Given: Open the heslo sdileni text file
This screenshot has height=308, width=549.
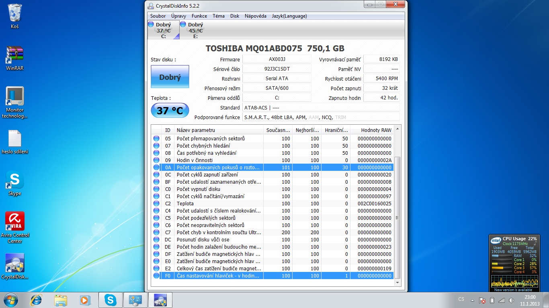Looking at the screenshot, I should 15,142.
